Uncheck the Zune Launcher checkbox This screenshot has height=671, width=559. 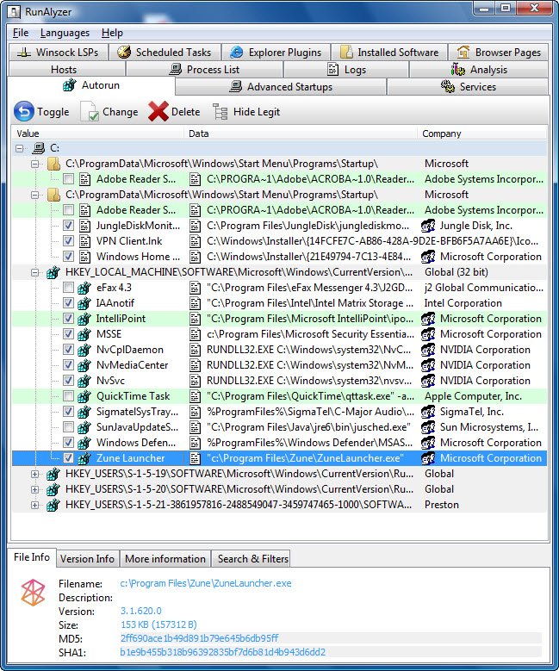pyautogui.click(x=68, y=458)
